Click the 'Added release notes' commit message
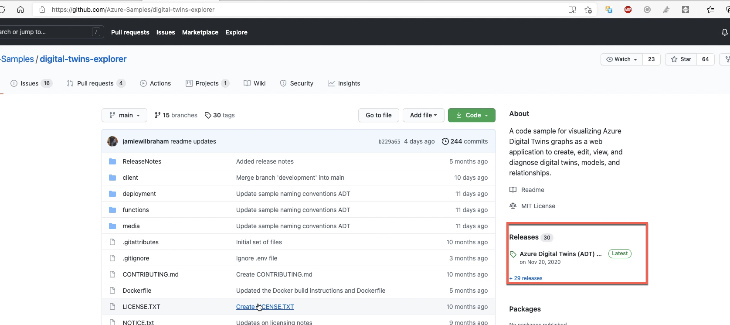Screen dimensions: 730x325 265,161
